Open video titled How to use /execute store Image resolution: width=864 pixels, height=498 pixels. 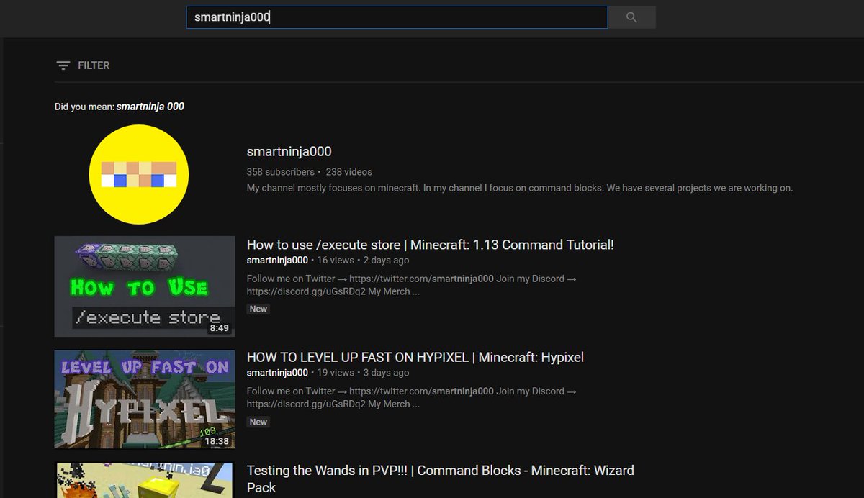tap(430, 245)
